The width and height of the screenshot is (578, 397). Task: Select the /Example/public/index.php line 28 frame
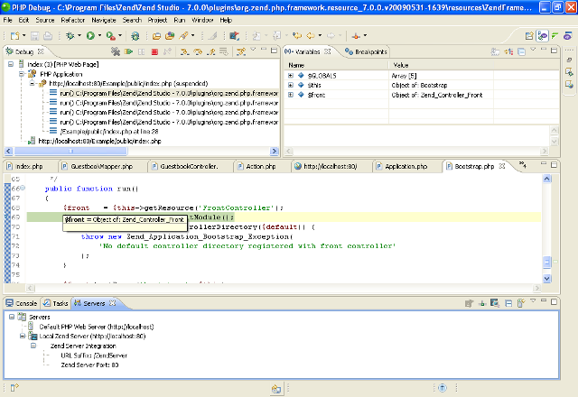[108, 132]
